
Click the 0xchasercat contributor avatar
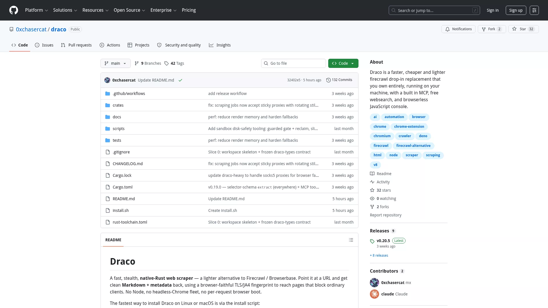[x=374, y=283]
